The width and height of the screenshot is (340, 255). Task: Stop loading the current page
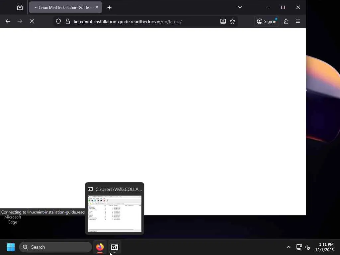click(x=32, y=21)
